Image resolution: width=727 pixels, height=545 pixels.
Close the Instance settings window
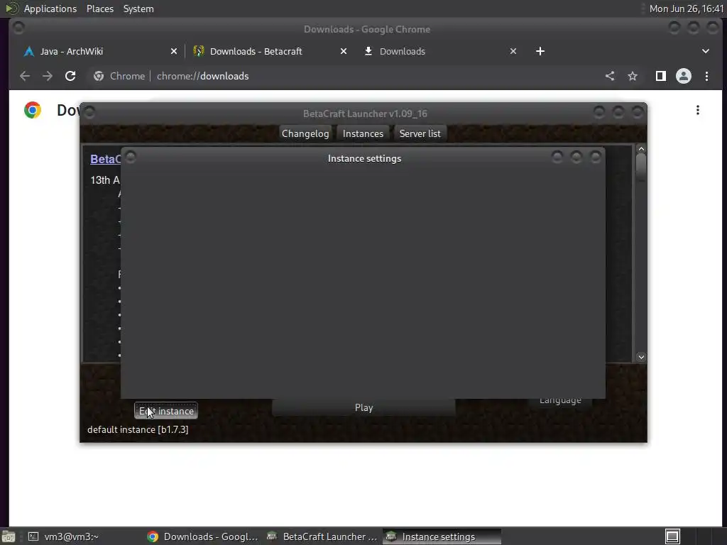[x=596, y=158]
